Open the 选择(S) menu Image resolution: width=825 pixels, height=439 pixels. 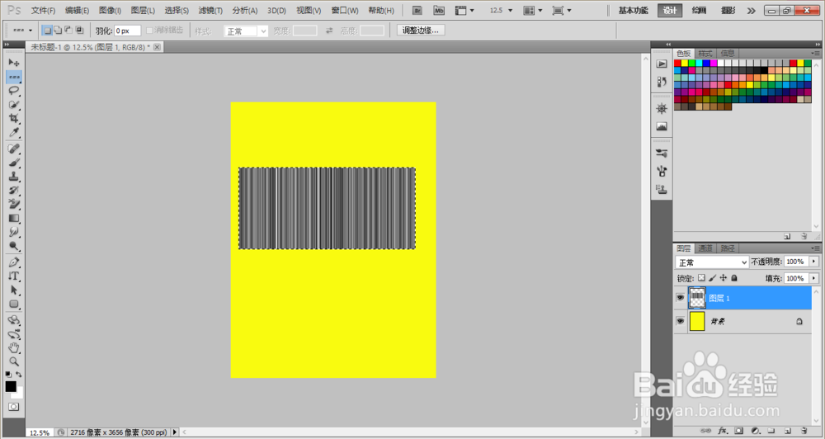coord(177,11)
